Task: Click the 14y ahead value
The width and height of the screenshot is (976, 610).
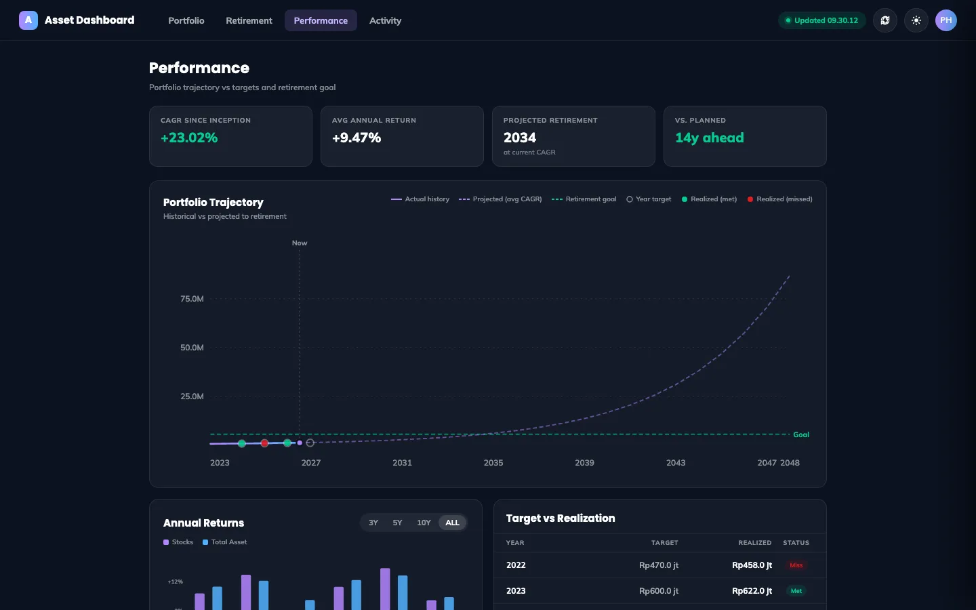Action: pyautogui.click(x=710, y=138)
